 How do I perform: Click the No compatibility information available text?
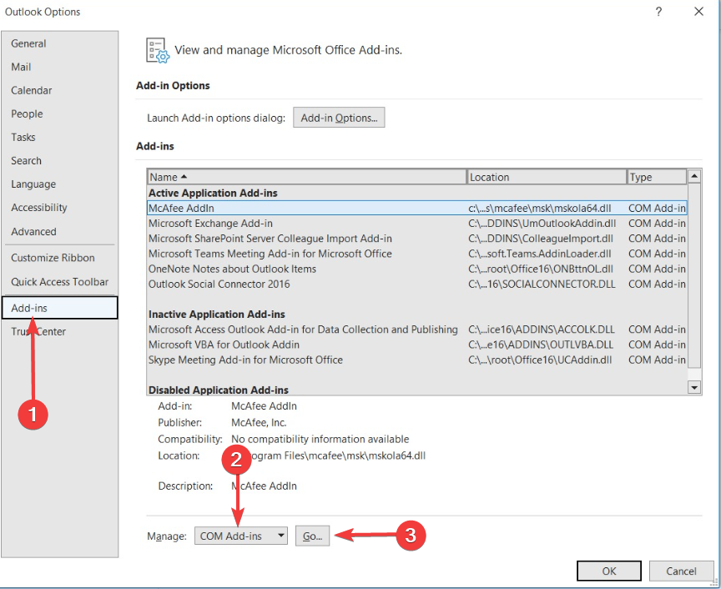(x=320, y=439)
